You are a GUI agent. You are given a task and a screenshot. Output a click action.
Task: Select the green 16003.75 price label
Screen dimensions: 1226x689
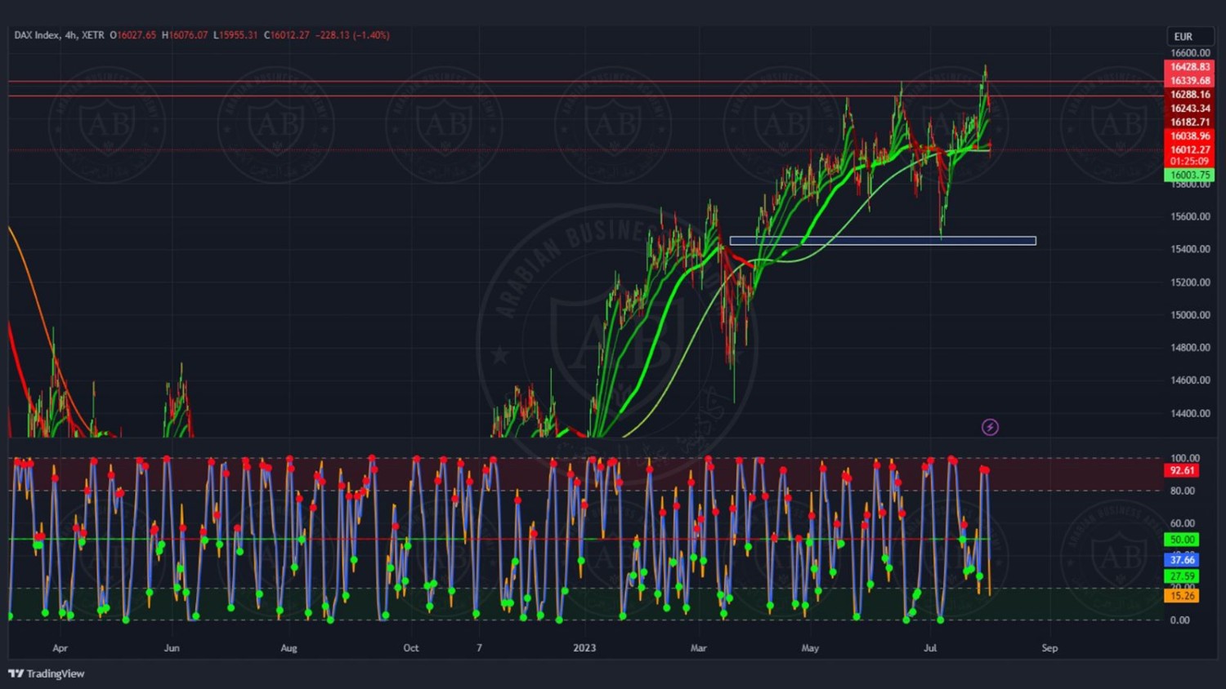pyautogui.click(x=1189, y=176)
